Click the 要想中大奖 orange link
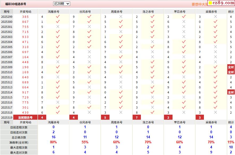Viewport: 235px width, 155px height. point(199,4)
